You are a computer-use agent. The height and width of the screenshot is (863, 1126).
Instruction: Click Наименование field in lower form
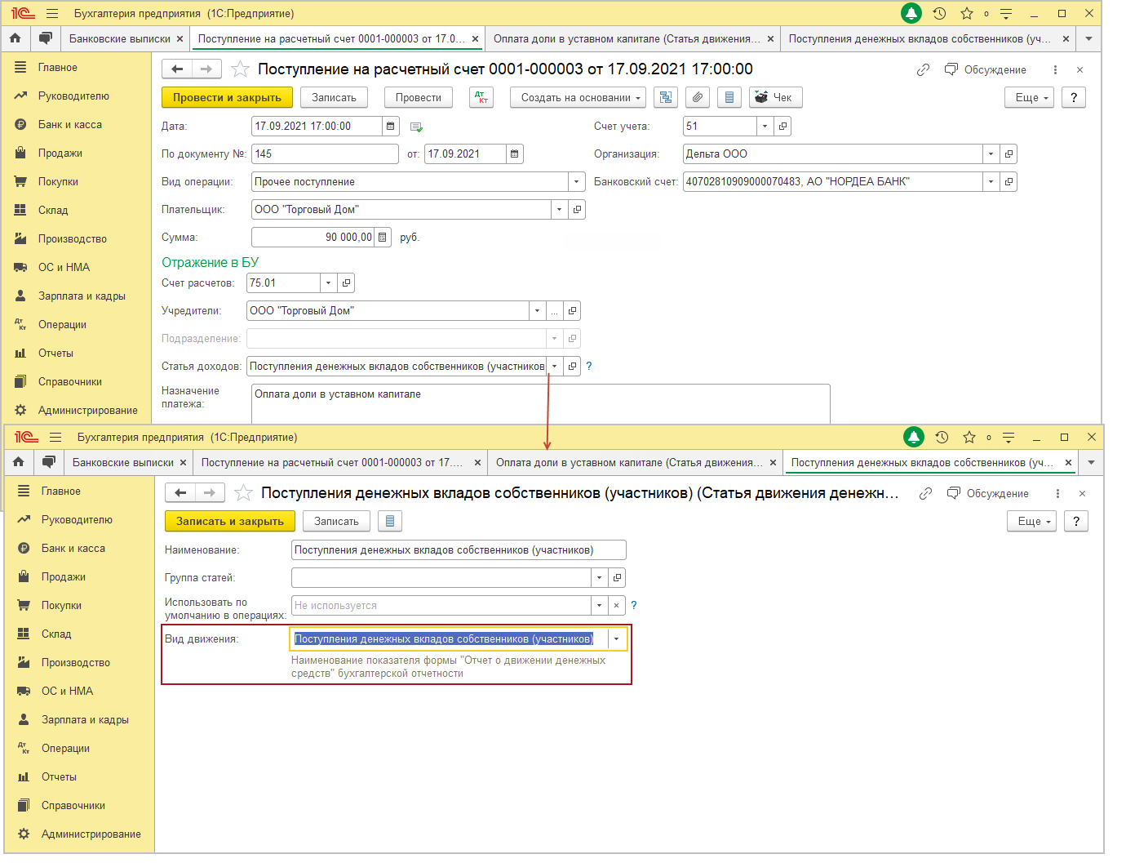pyautogui.click(x=459, y=549)
